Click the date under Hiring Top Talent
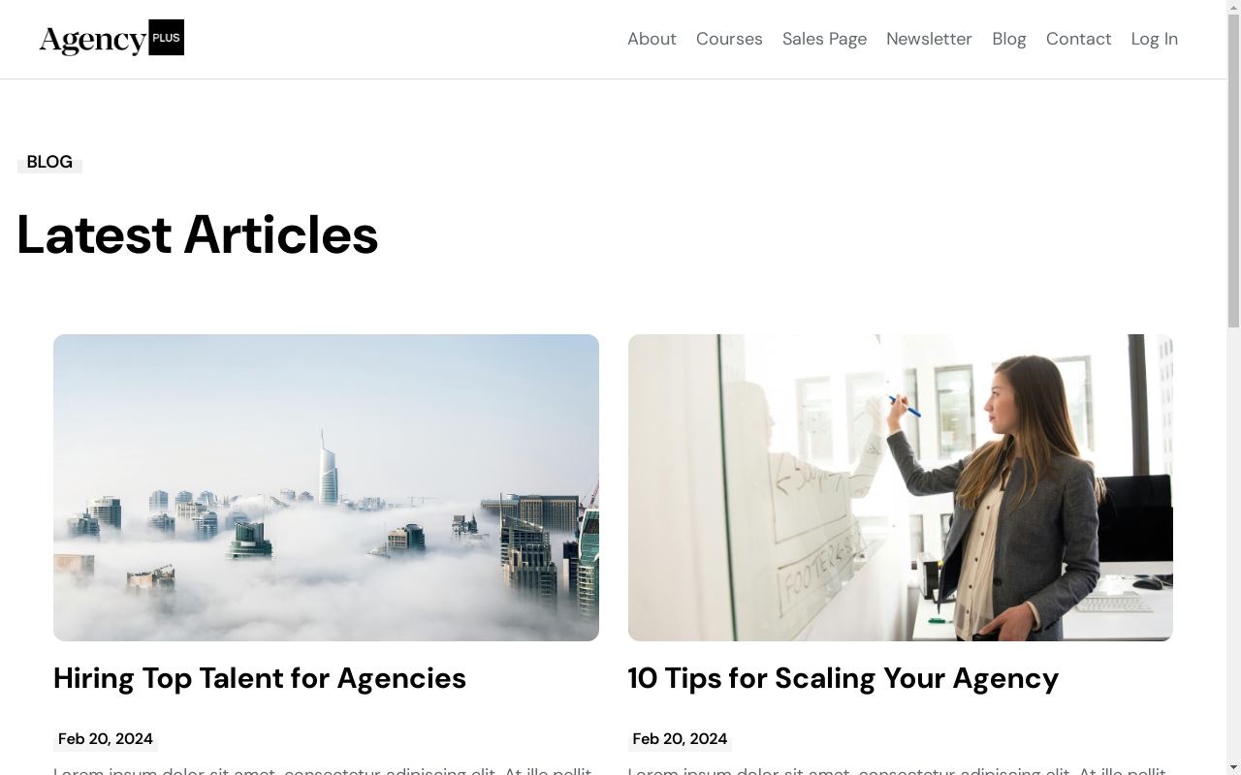1241x775 pixels. (x=106, y=739)
